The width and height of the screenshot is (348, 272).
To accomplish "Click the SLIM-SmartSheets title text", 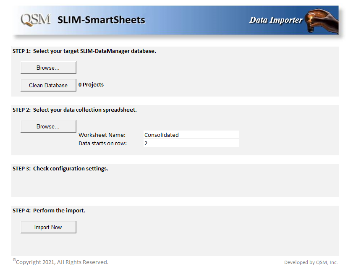I will coord(101,20).
